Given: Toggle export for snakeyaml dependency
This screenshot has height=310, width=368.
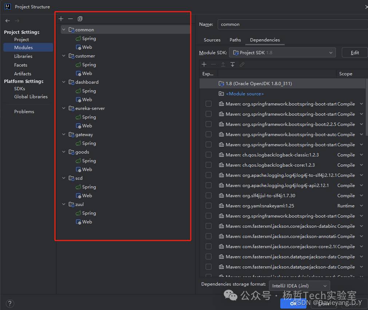Looking at the screenshot, I should pyautogui.click(x=209, y=206).
